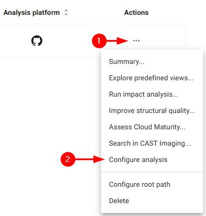
Task: Click the red number 2 annotation circle
Action: click(x=68, y=159)
